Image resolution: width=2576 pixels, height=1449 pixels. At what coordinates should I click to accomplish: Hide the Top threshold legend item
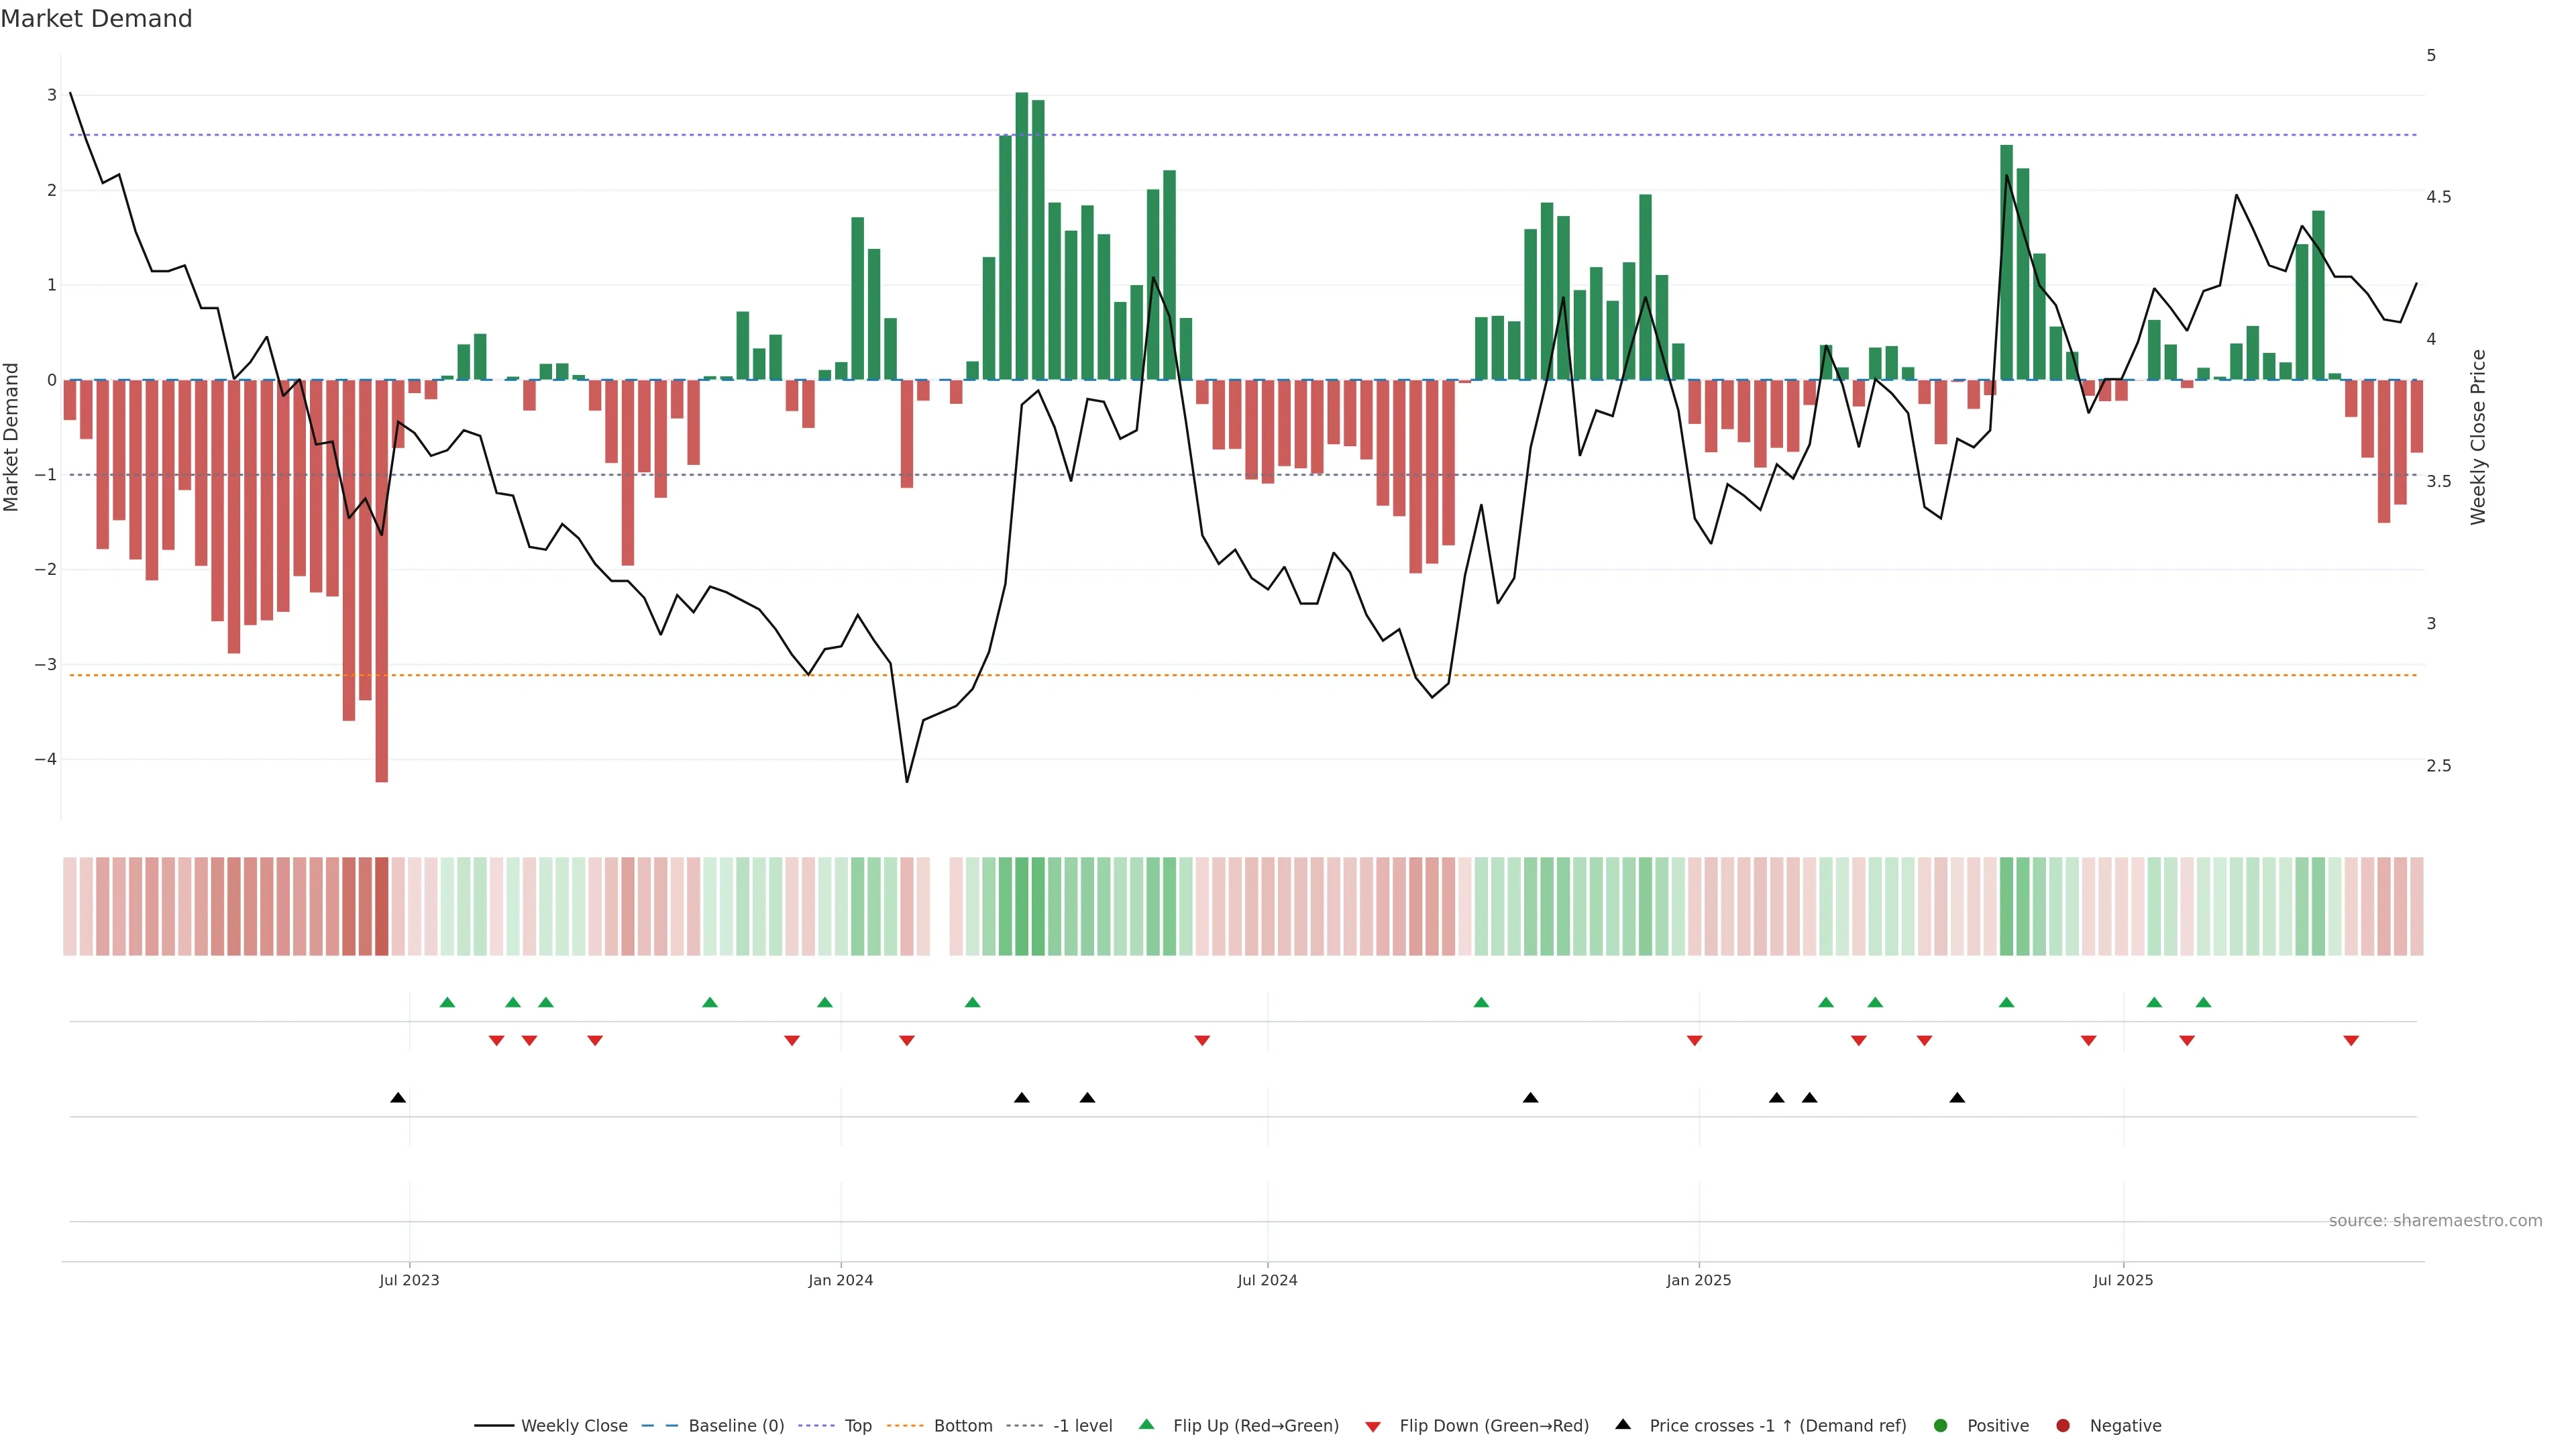[x=857, y=1426]
